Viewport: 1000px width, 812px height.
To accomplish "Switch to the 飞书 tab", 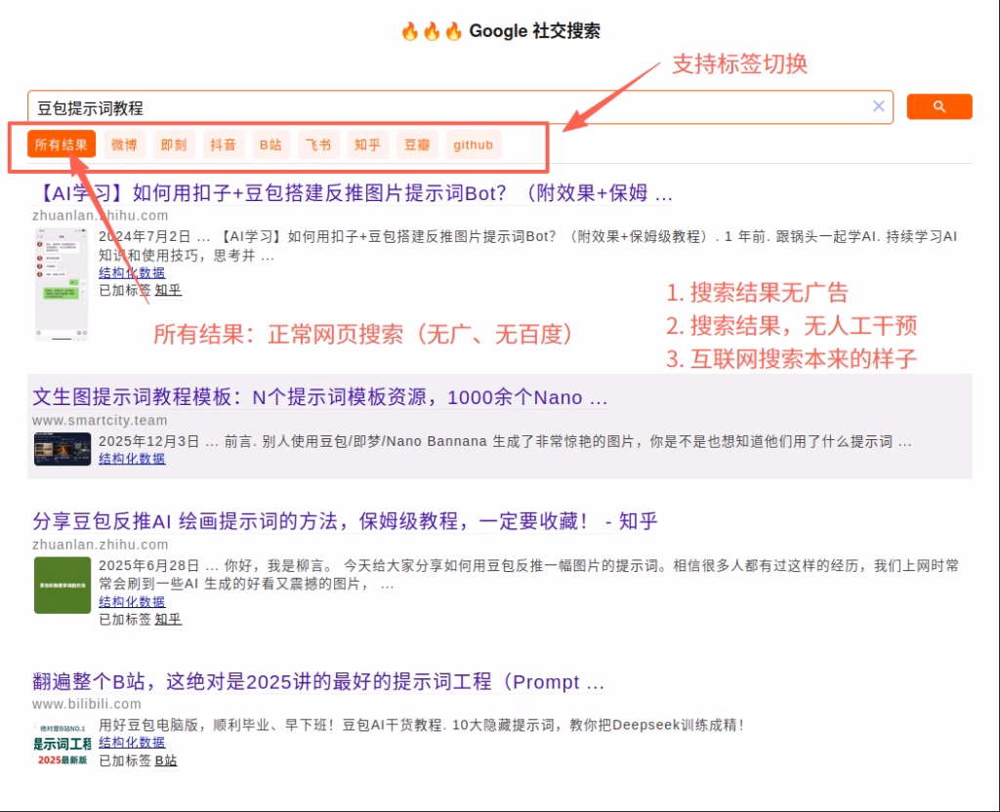I will click(x=318, y=144).
